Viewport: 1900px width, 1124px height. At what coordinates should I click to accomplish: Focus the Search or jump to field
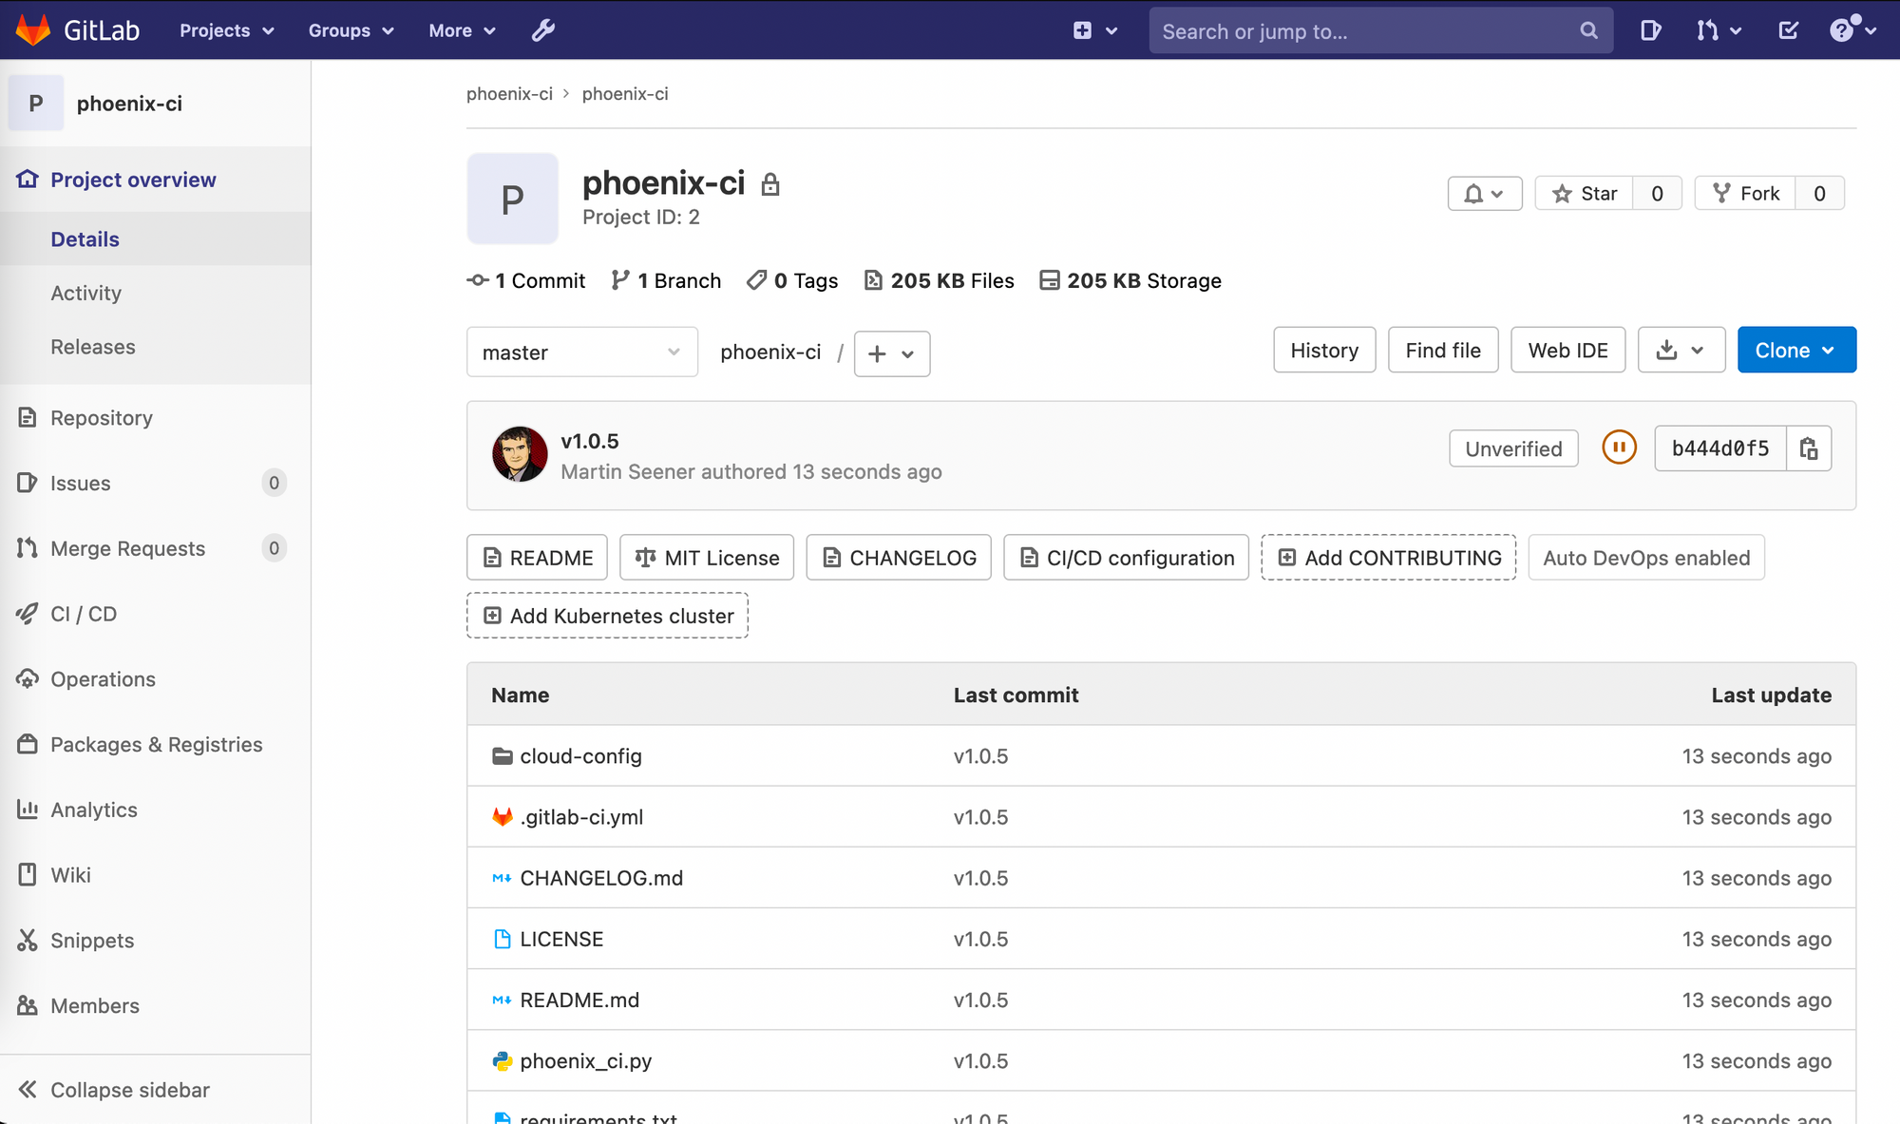click(x=1380, y=30)
